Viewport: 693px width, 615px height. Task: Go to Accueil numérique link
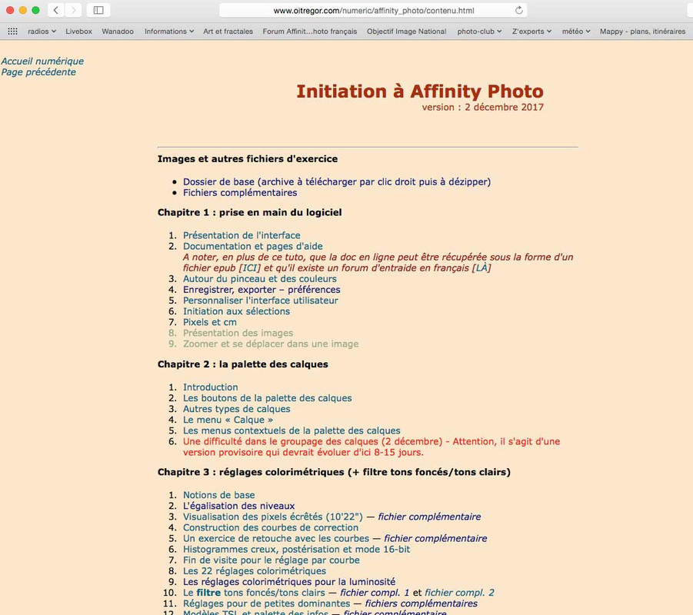[x=42, y=61]
